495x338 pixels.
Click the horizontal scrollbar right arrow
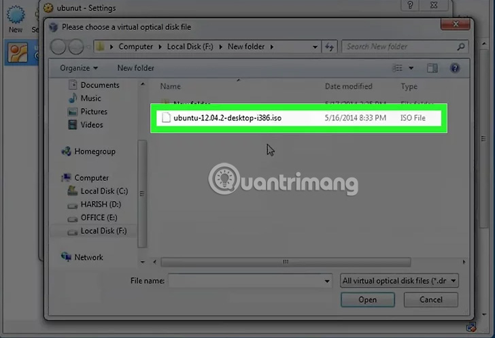tap(464, 262)
